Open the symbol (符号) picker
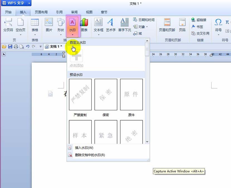231x188 pixels. coord(218,25)
